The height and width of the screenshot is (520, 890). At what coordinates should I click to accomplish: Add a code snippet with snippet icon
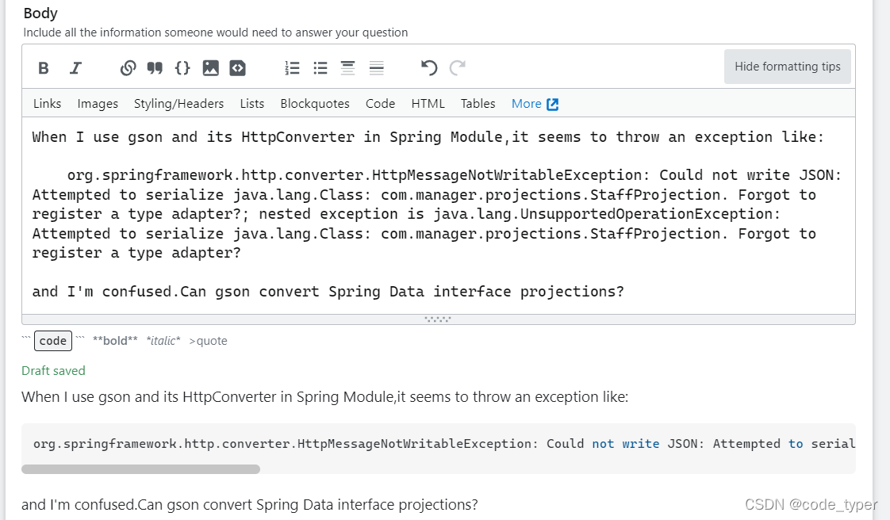(x=238, y=68)
